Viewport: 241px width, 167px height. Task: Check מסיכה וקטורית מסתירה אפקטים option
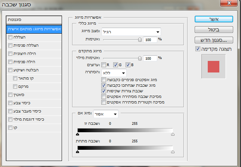(x=104, y=102)
